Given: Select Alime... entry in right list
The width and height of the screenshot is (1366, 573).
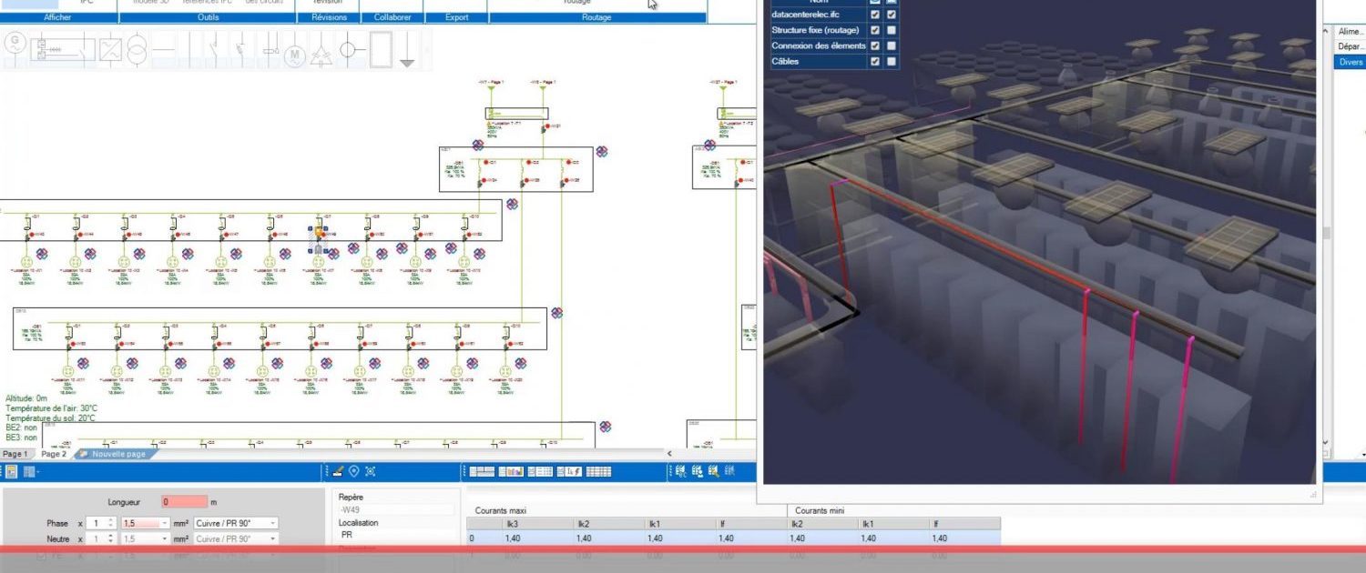Looking at the screenshot, I should pyautogui.click(x=1350, y=31).
